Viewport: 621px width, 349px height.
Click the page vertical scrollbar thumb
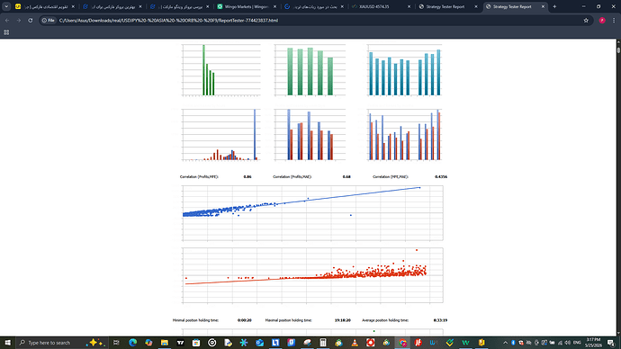tap(618, 50)
